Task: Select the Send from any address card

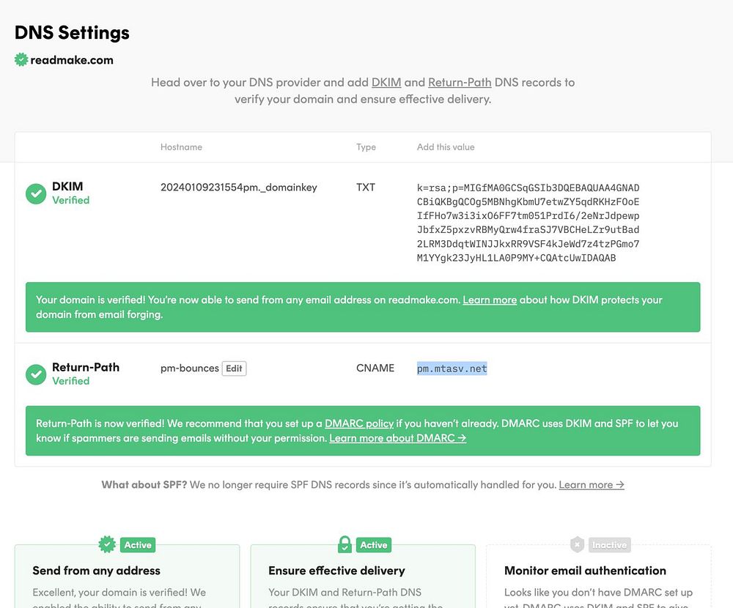Action: pyautogui.click(x=127, y=579)
